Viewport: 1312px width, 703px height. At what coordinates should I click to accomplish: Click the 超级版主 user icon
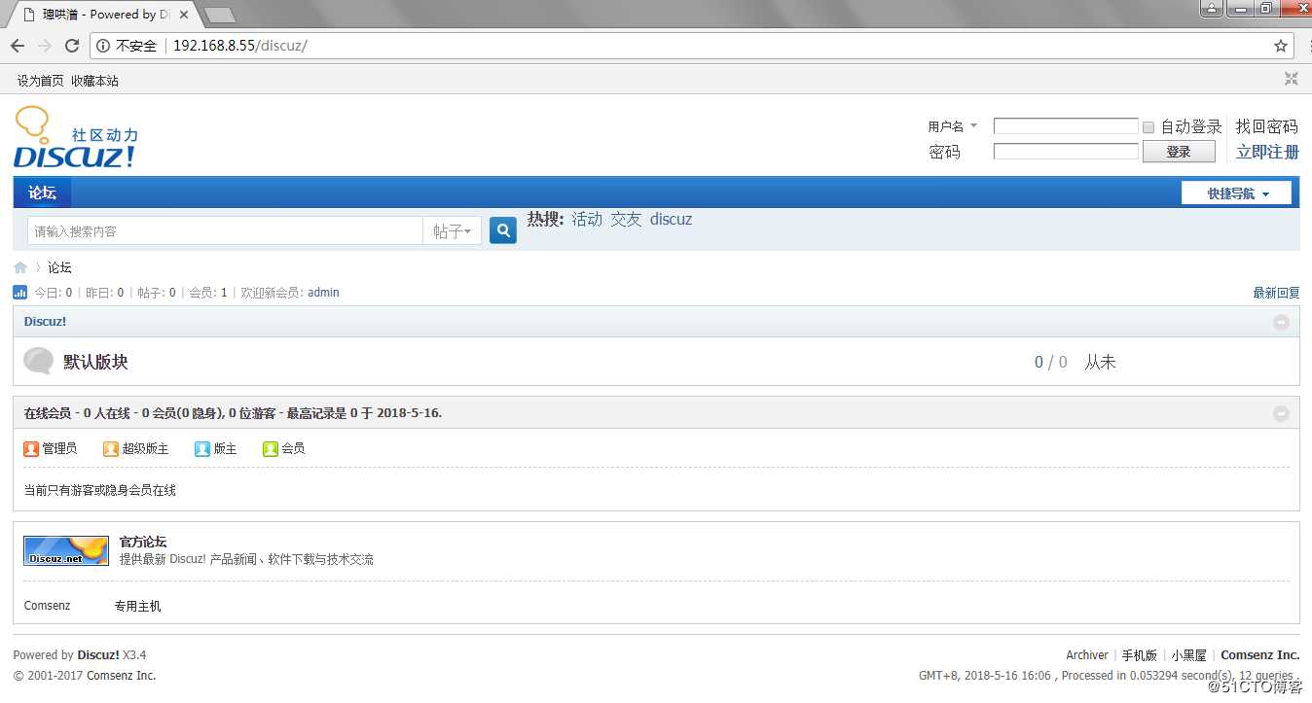[x=111, y=448]
